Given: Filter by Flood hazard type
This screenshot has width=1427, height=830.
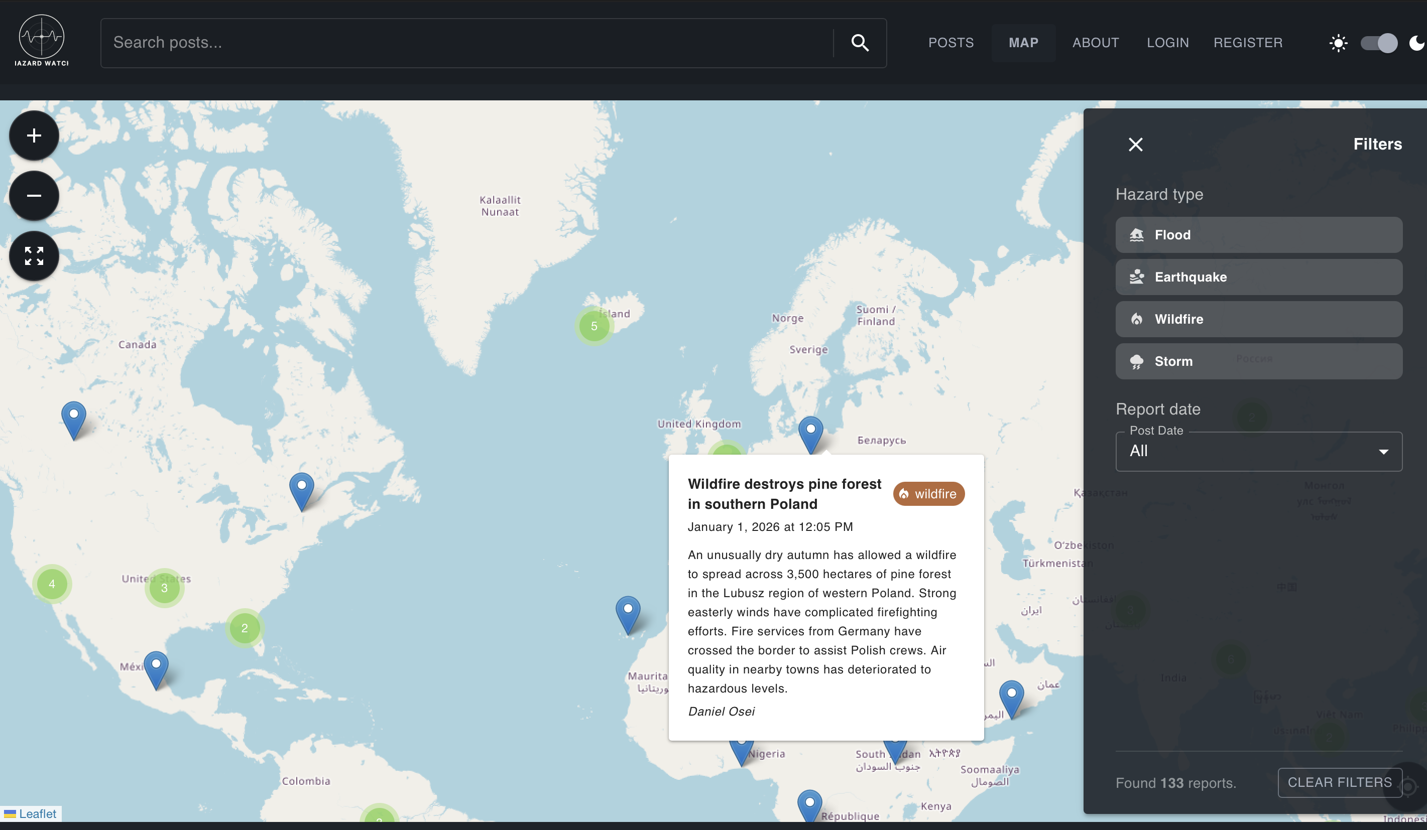Looking at the screenshot, I should click(1258, 235).
